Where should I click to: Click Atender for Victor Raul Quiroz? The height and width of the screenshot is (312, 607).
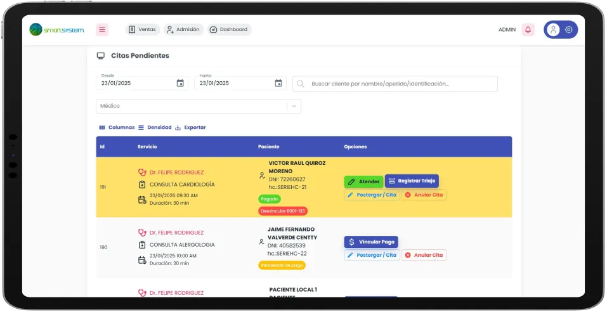pyautogui.click(x=363, y=181)
